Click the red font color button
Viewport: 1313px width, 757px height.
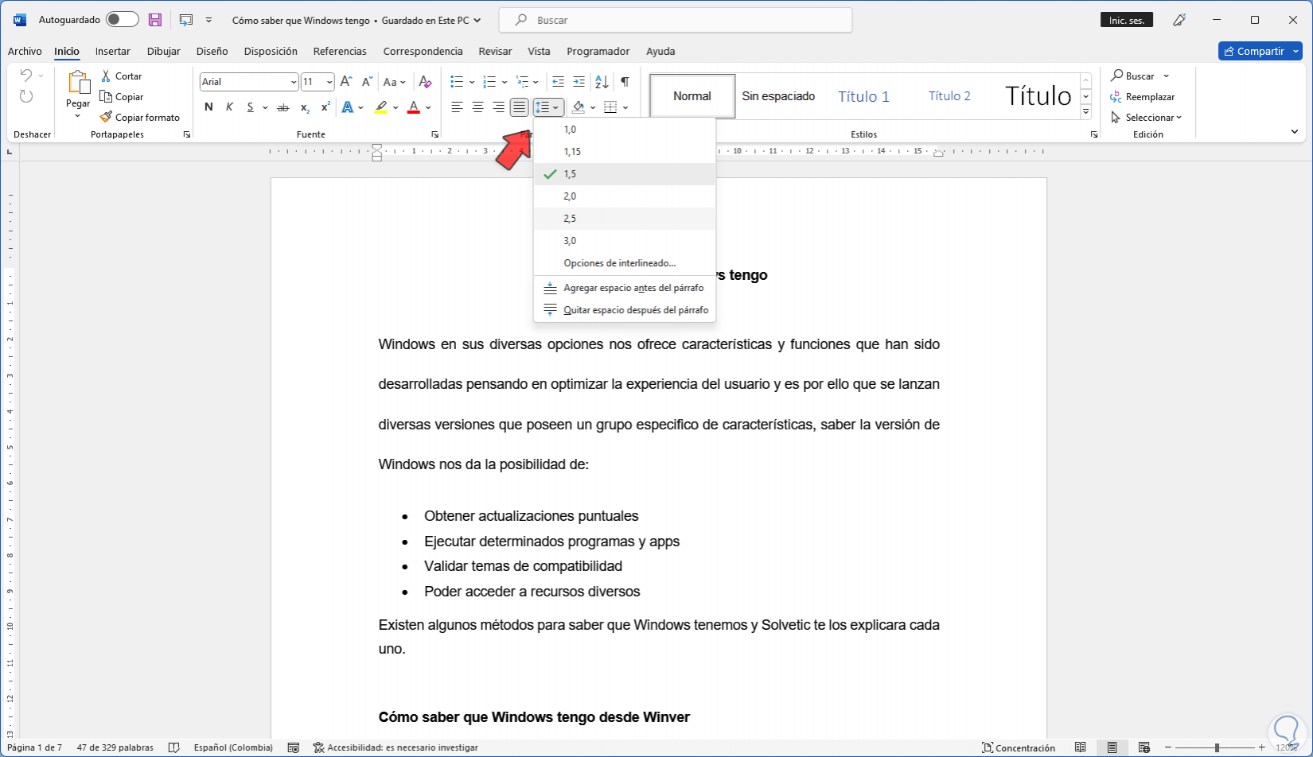coord(414,107)
